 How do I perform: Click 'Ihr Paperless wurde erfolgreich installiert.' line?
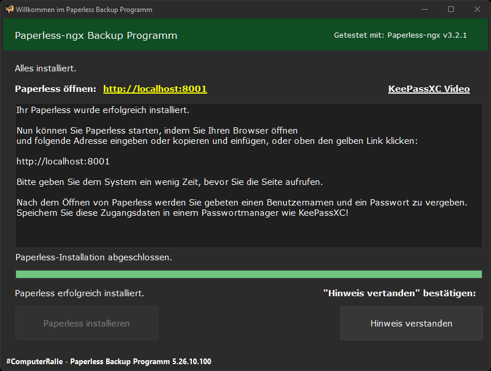103,110
